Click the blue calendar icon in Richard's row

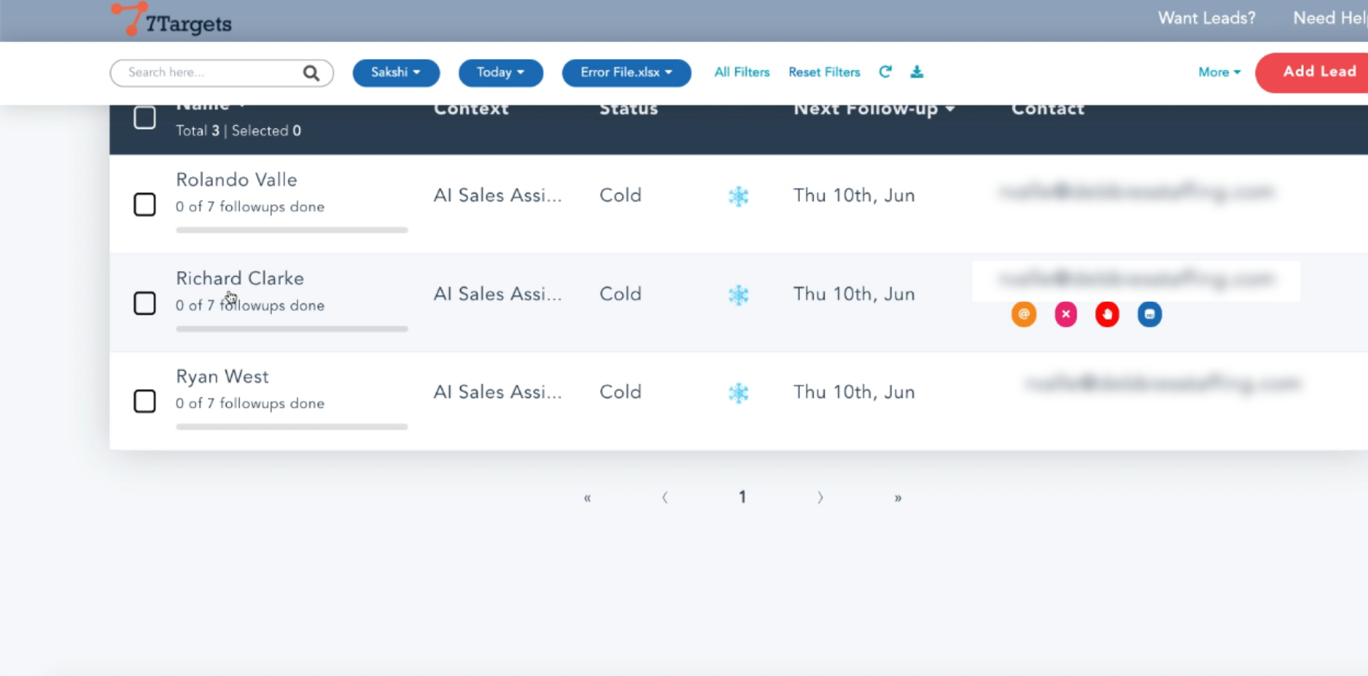pyautogui.click(x=1149, y=314)
